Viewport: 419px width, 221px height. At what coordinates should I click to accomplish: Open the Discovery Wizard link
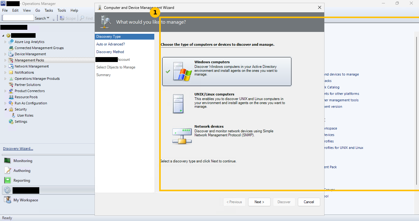pos(18,149)
